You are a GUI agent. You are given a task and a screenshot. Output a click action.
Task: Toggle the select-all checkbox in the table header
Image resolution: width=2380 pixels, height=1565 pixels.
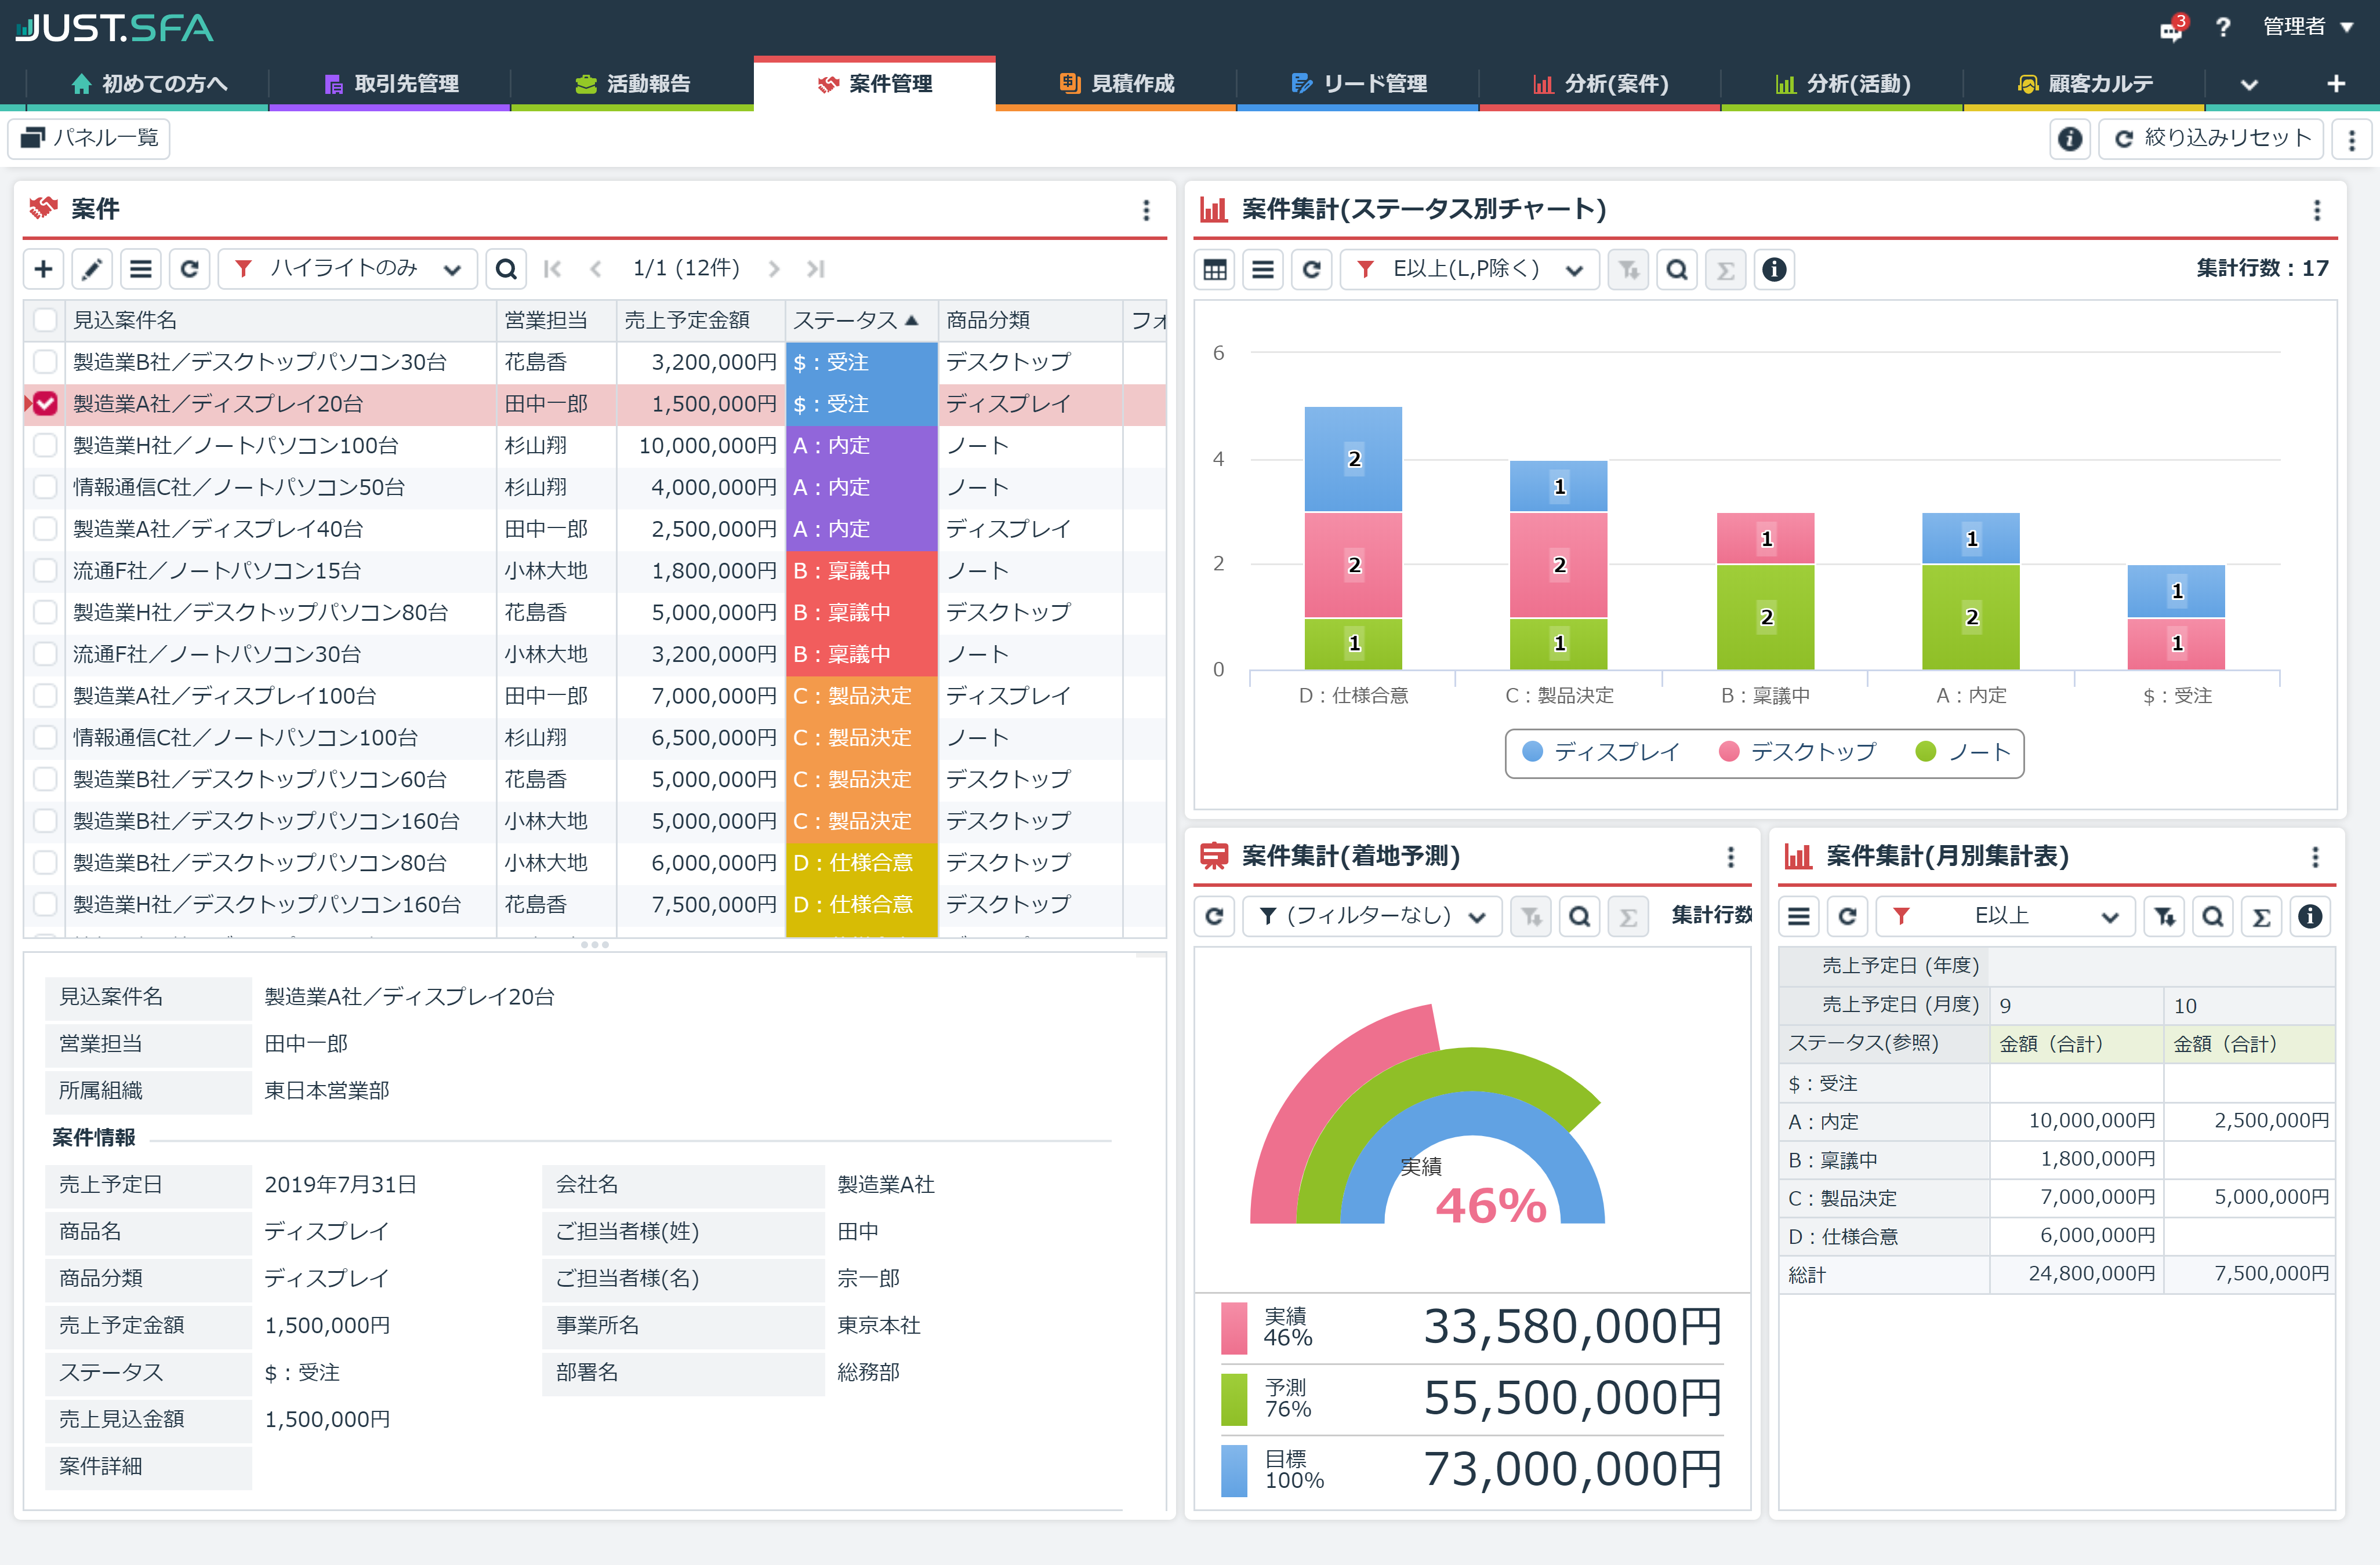pyautogui.click(x=45, y=320)
